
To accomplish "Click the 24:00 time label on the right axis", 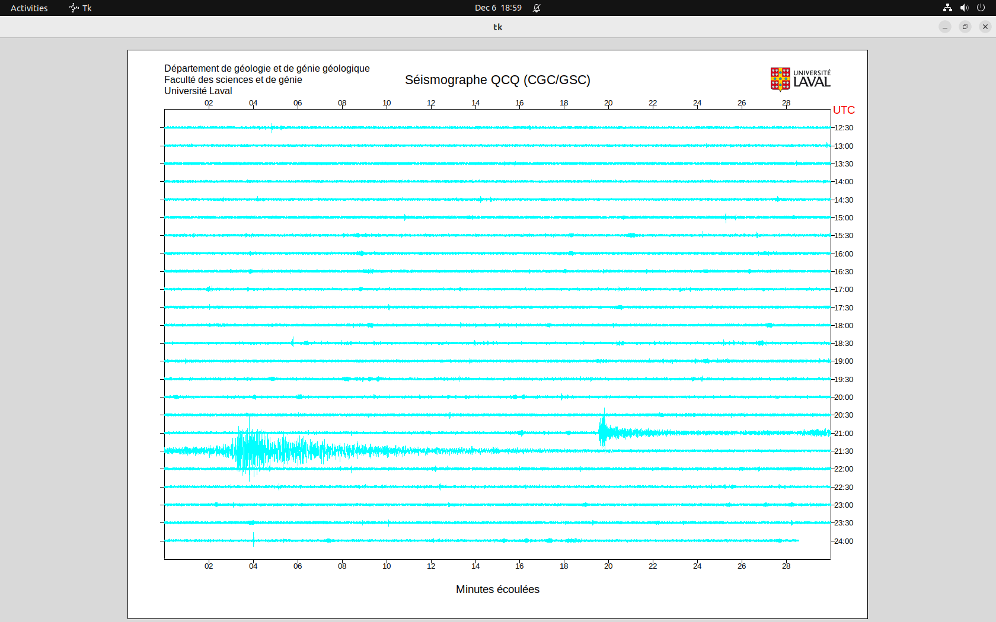I will pos(844,541).
